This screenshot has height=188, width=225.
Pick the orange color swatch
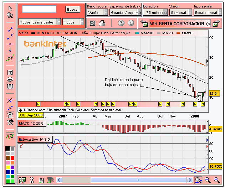coord(12,163)
